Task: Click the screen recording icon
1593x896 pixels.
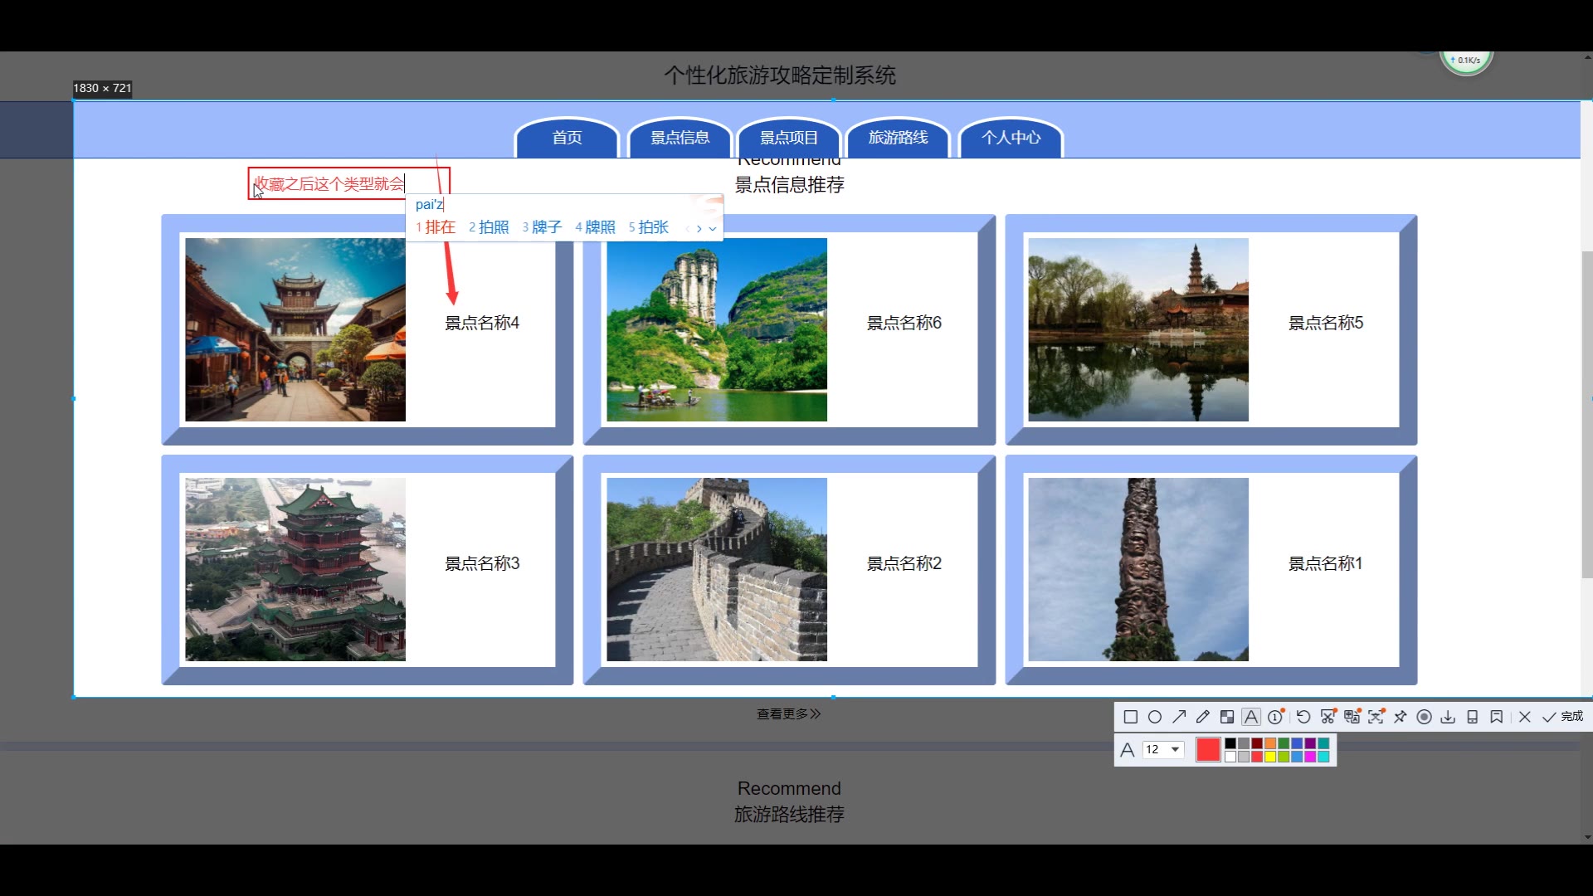Action: [x=1424, y=717]
